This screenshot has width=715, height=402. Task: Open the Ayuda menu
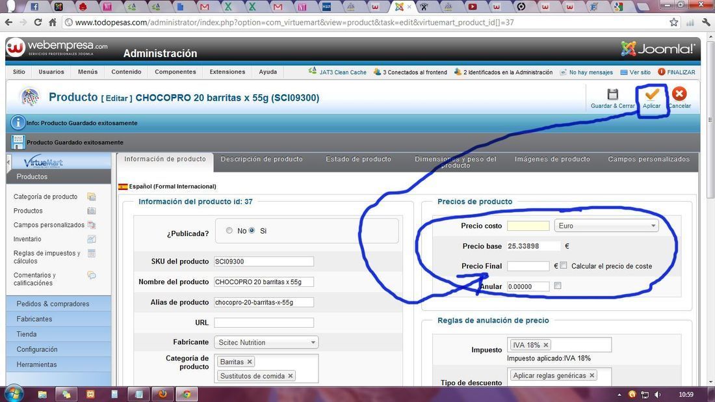(268, 72)
